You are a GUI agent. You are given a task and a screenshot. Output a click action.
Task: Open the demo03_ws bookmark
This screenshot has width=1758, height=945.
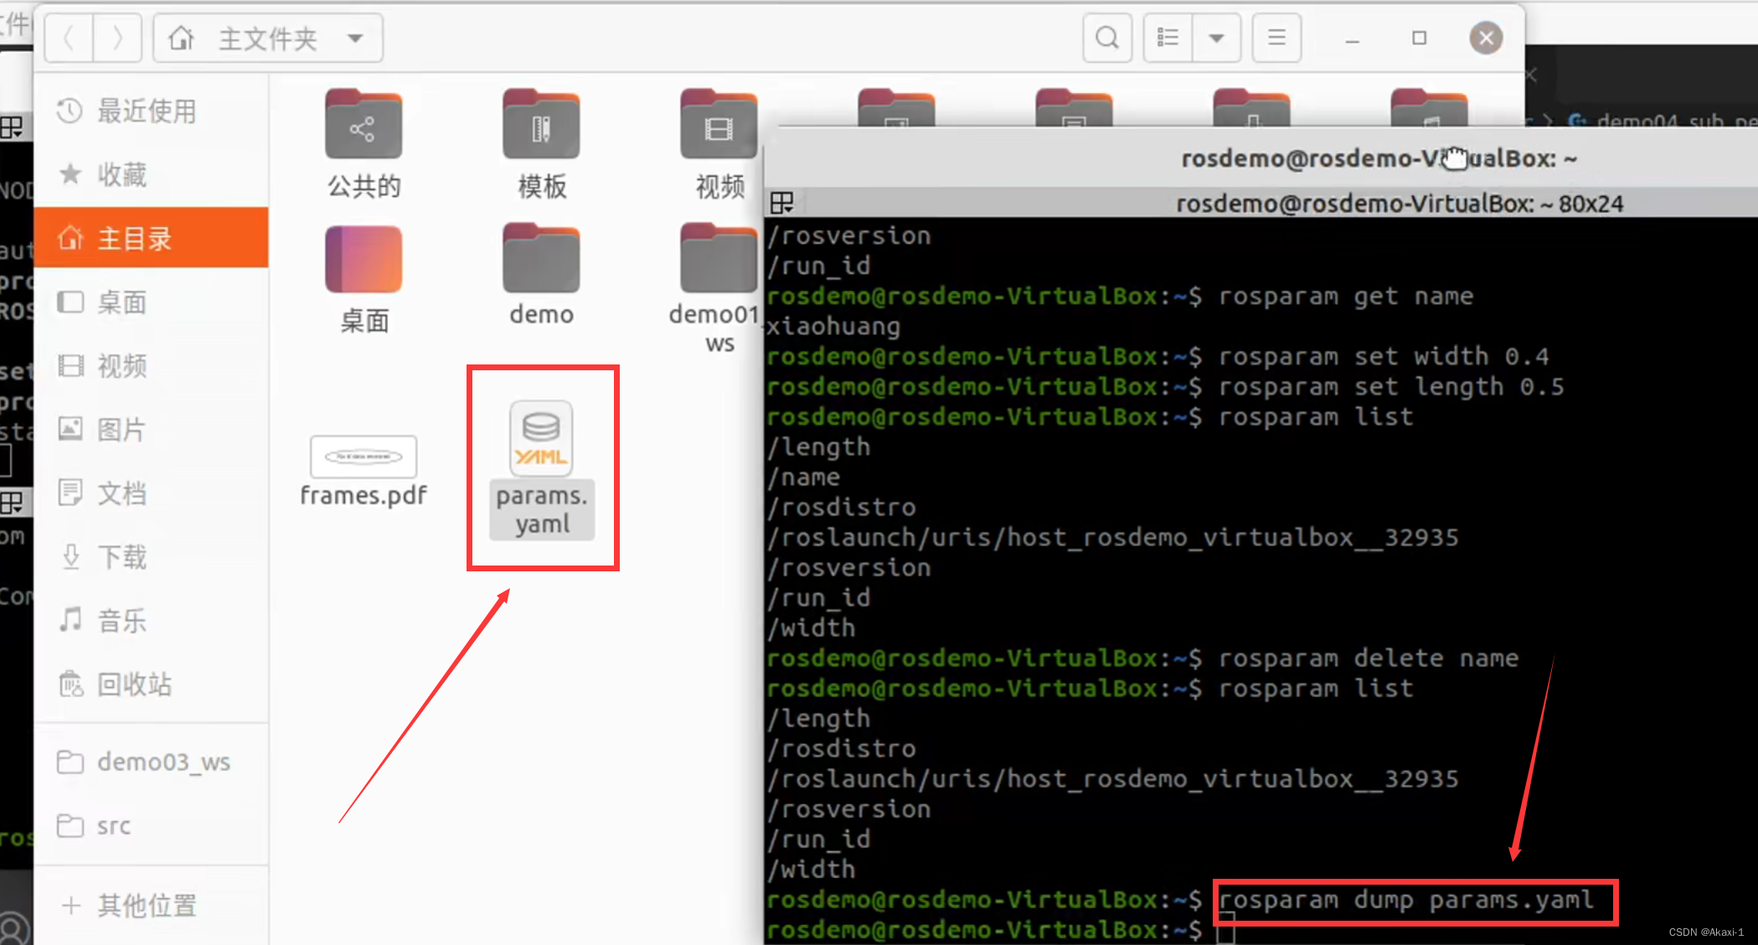tap(163, 762)
